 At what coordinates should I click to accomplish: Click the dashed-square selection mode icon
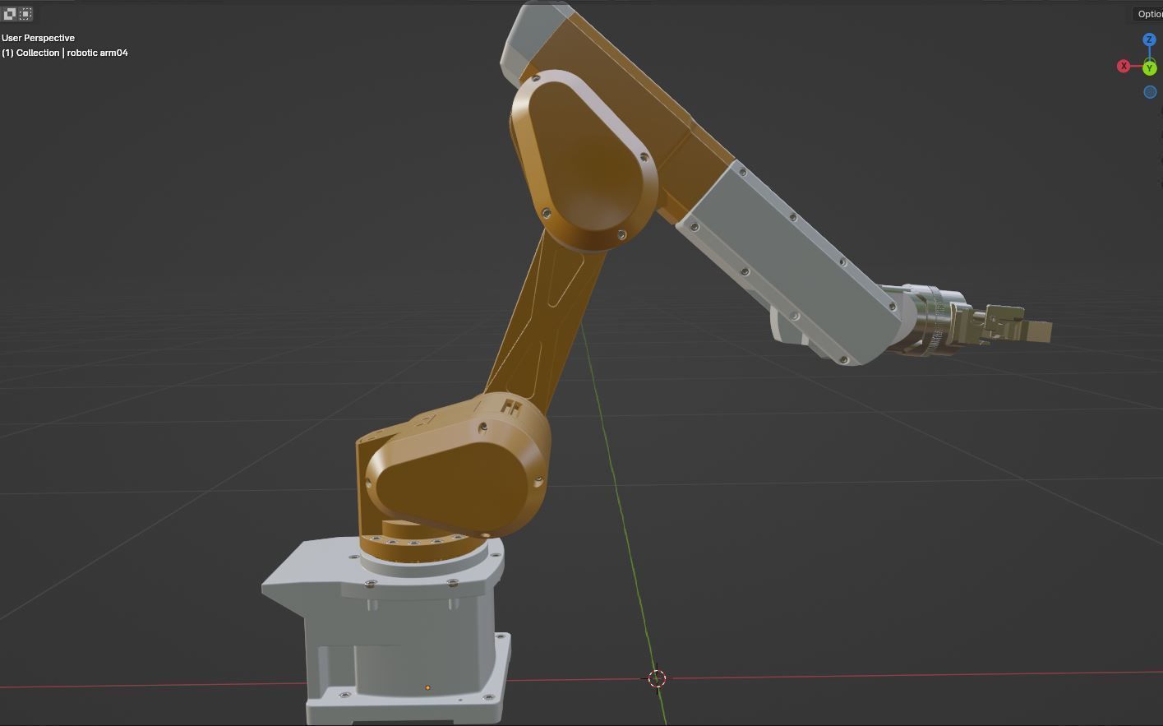click(25, 14)
